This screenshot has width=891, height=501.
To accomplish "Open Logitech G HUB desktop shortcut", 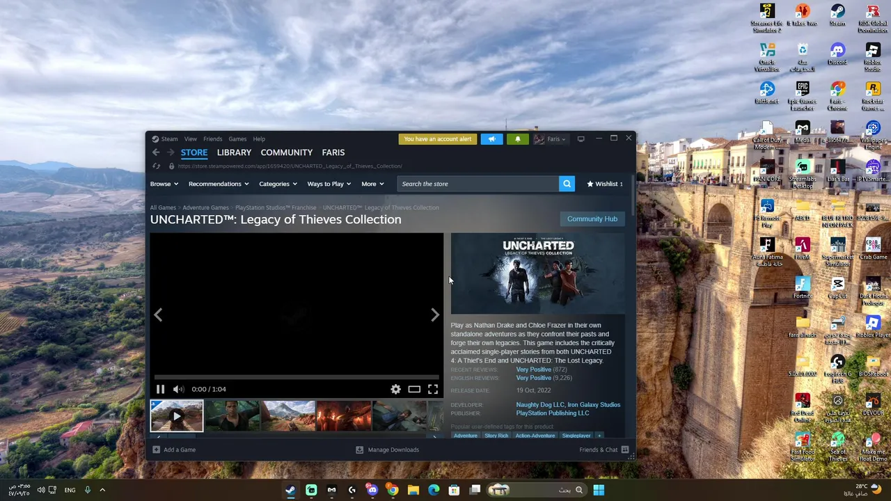I will pos(837,369).
